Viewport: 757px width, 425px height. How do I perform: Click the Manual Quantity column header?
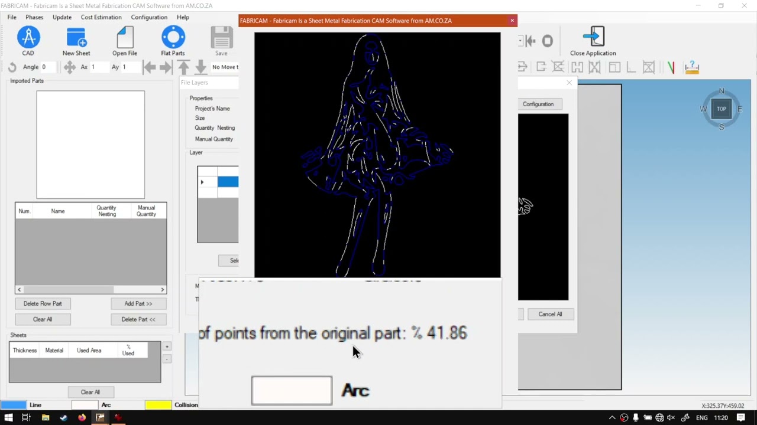point(146,211)
